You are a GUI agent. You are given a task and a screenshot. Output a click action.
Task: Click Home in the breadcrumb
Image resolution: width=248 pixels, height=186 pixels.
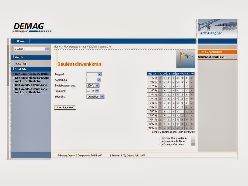(x=57, y=47)
